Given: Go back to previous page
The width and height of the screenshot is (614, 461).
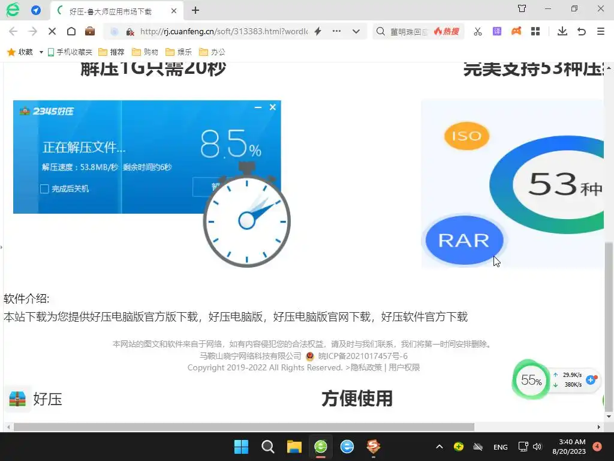Looking at the screenshot, I should coord(13,31).
